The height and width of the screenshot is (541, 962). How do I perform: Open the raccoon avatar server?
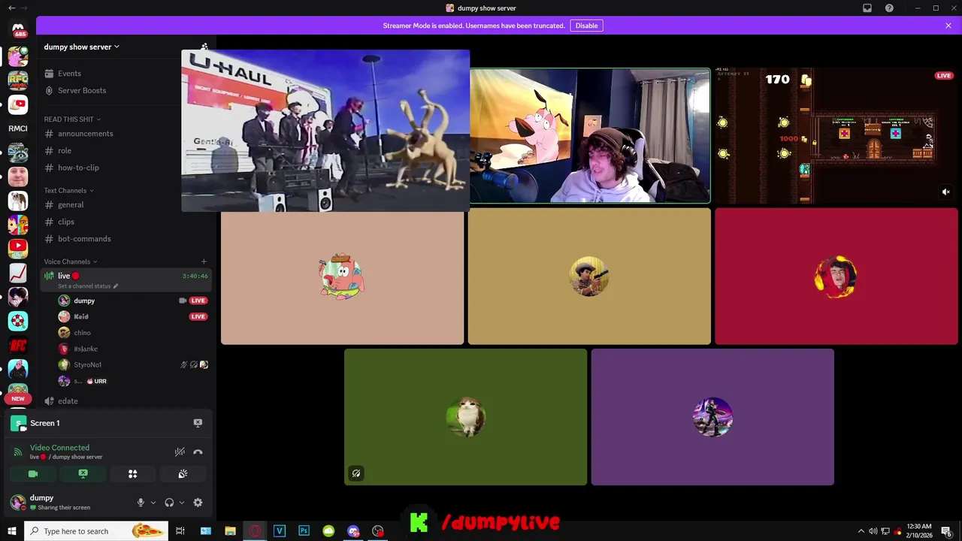(18, 152)
